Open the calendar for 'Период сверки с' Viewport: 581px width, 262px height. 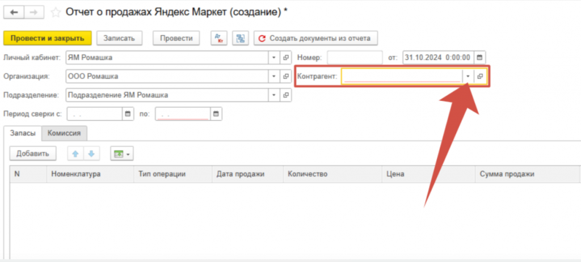(128, 114)
